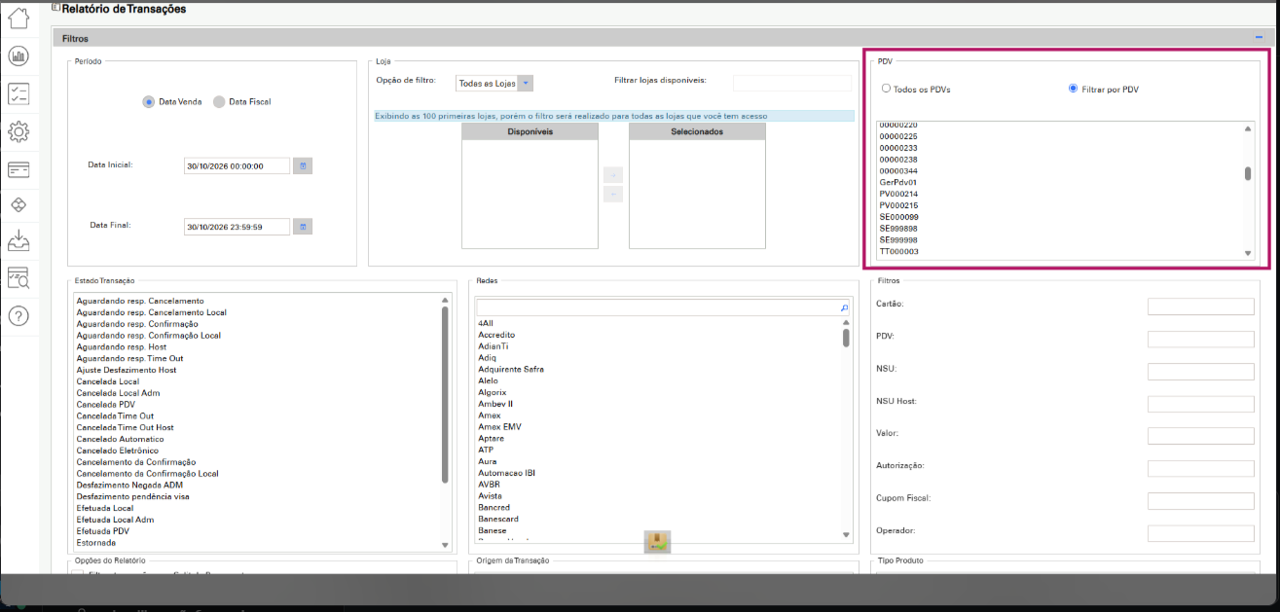Select TT000003 in the PDV list

click(898, 251)
